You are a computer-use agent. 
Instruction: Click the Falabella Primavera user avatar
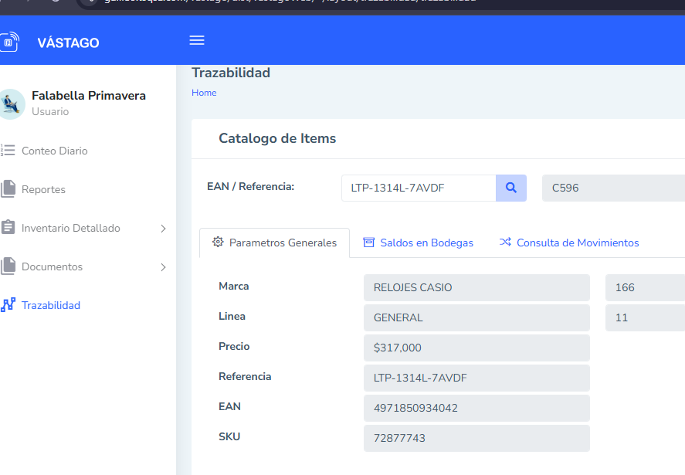point(11,103)
